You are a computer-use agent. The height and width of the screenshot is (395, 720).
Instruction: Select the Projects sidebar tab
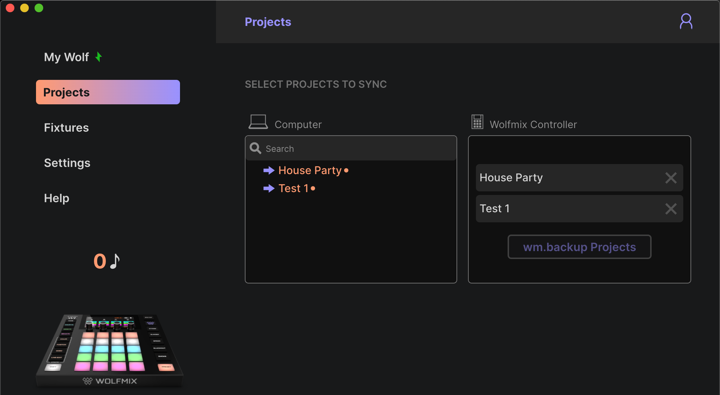[x=108, y=92]
